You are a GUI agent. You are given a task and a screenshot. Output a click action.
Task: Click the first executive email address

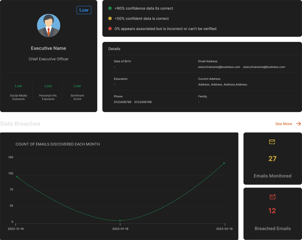click(x=219, y=67)
